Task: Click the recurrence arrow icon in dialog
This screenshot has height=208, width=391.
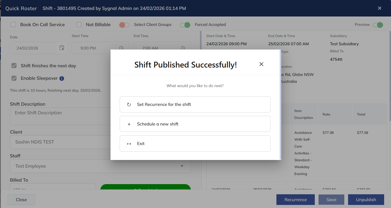Action: [x=129, y=105]
